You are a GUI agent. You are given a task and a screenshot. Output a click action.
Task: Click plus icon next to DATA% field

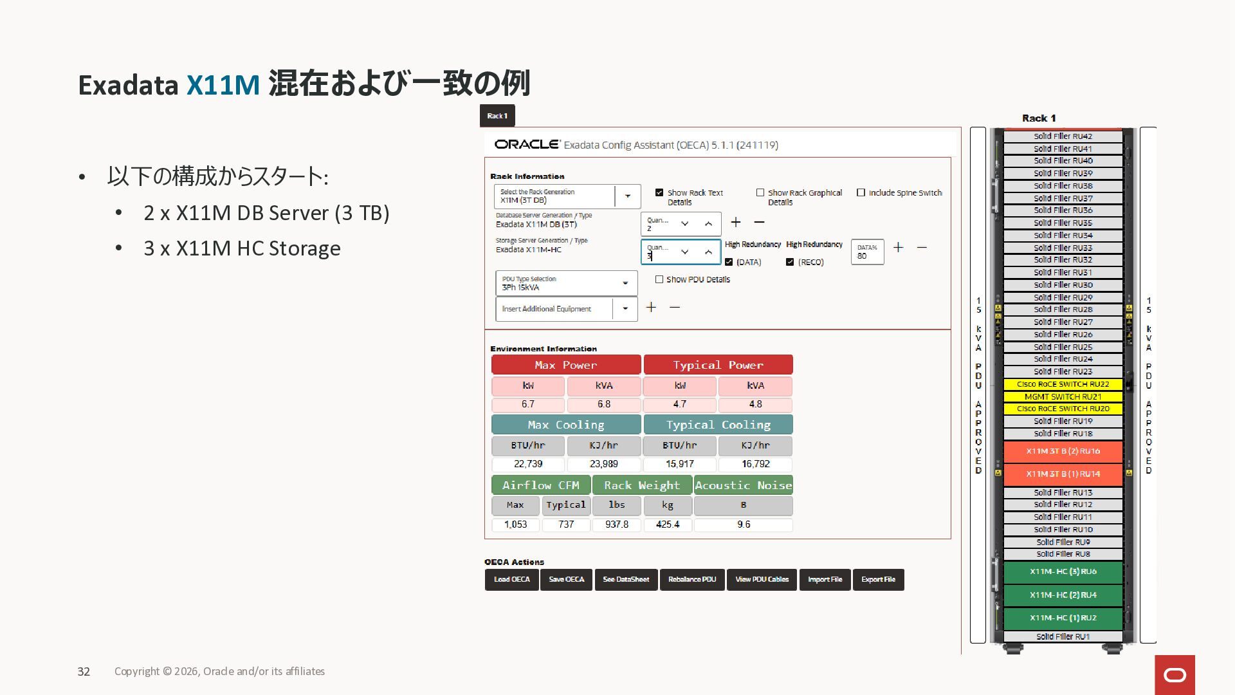(x=898, y=247)
